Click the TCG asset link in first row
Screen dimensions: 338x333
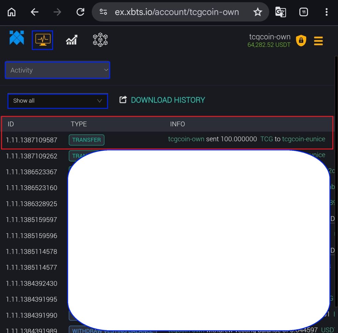266,139
